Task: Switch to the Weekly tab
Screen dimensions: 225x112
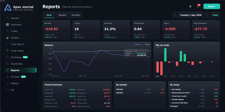Action: 62,15
